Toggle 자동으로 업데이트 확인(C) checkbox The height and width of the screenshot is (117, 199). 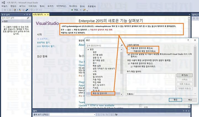(129, 63)
